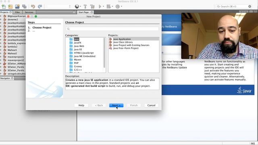Click the IDE Search field in toolbar
This screenshot has width=258, height=145.
pos(234,6)
